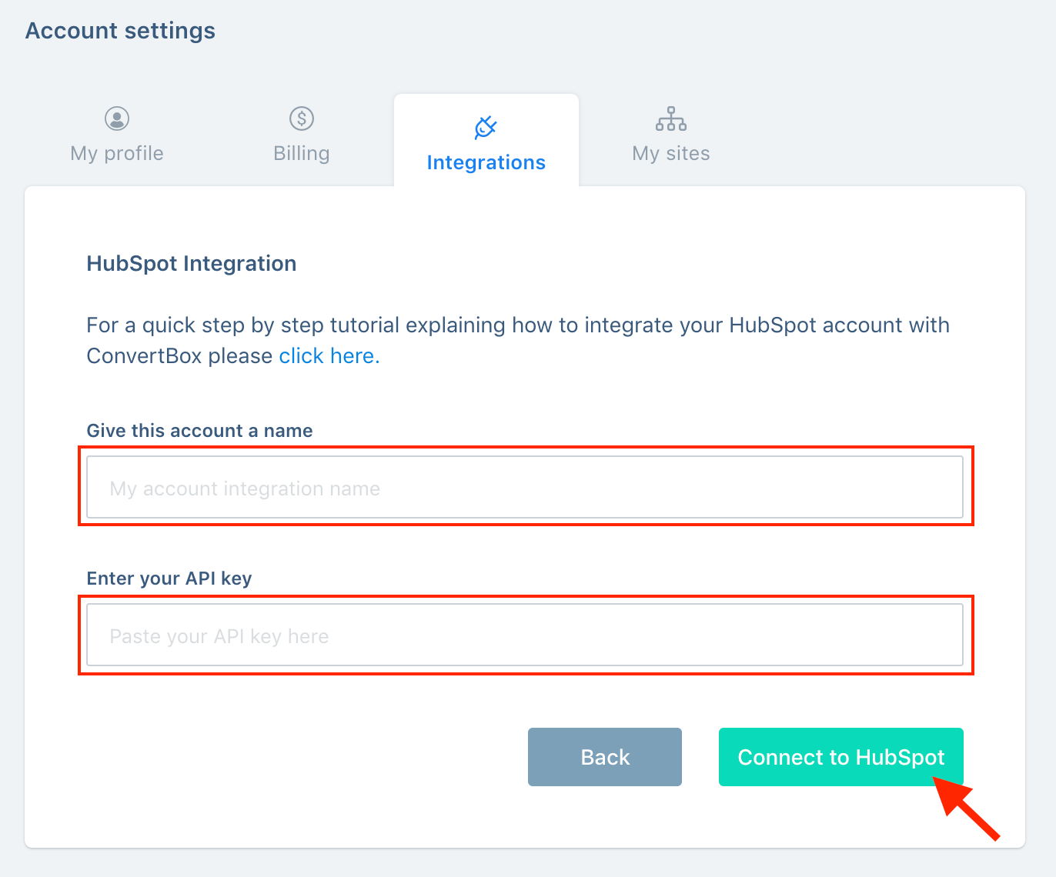The height and width of the screenshot is (877, 1056).
Task: Click the Integrations plug icon
Action: pyautogui.click(x=486, y=127)
